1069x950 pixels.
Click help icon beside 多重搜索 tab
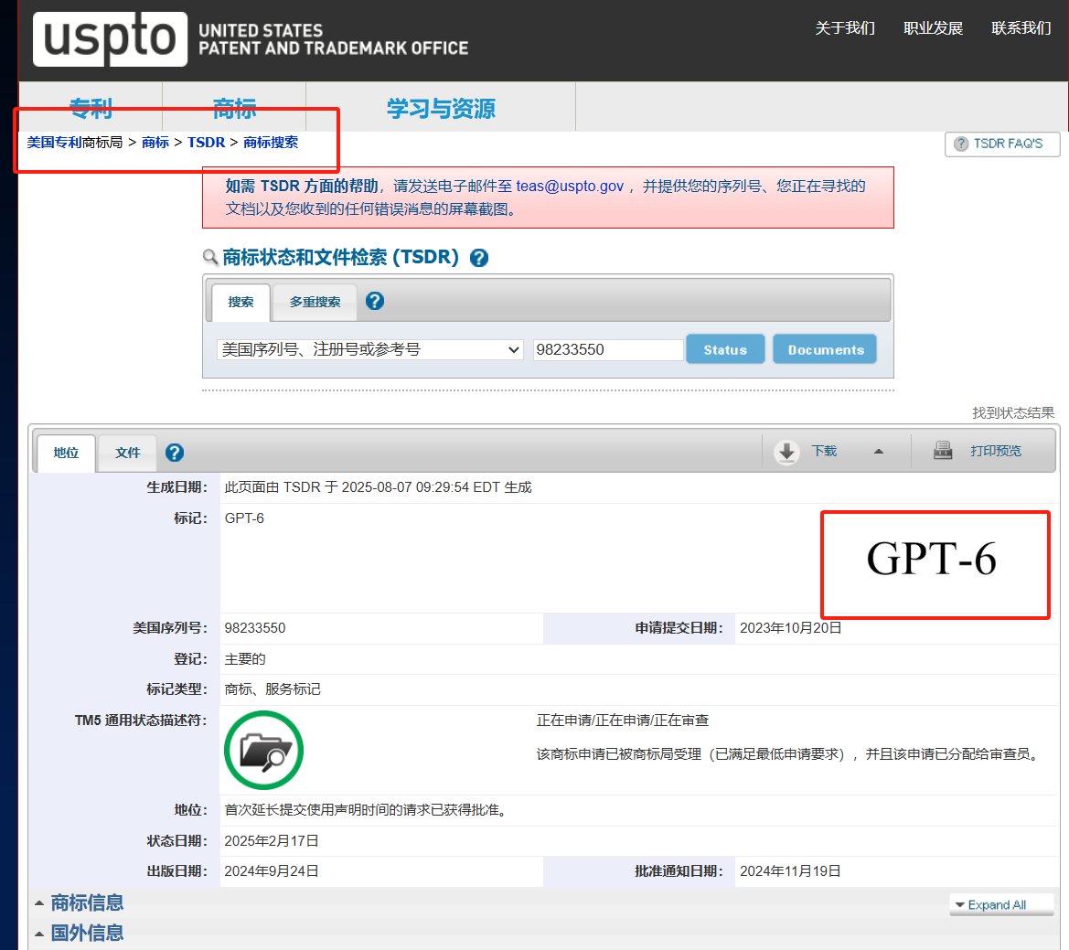(x=374, y=301)
